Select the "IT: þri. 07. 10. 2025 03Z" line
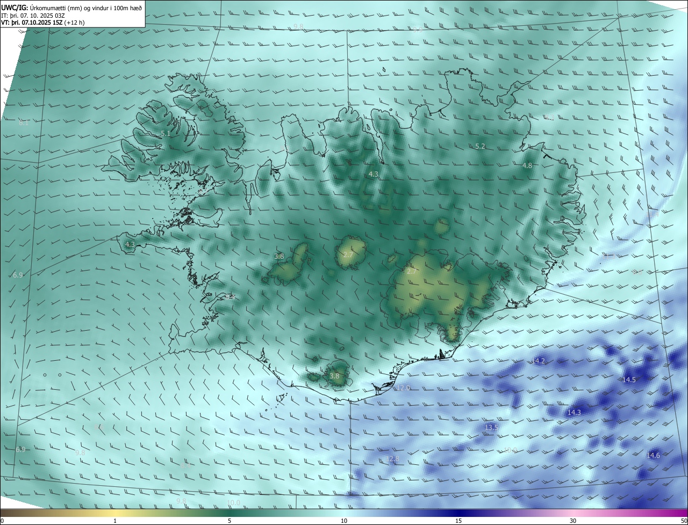 (x=33, y=16)
